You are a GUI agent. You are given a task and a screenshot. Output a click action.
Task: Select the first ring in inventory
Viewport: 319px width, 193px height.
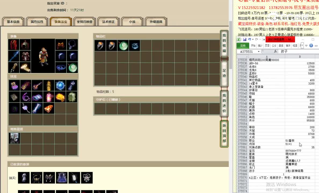100,46
